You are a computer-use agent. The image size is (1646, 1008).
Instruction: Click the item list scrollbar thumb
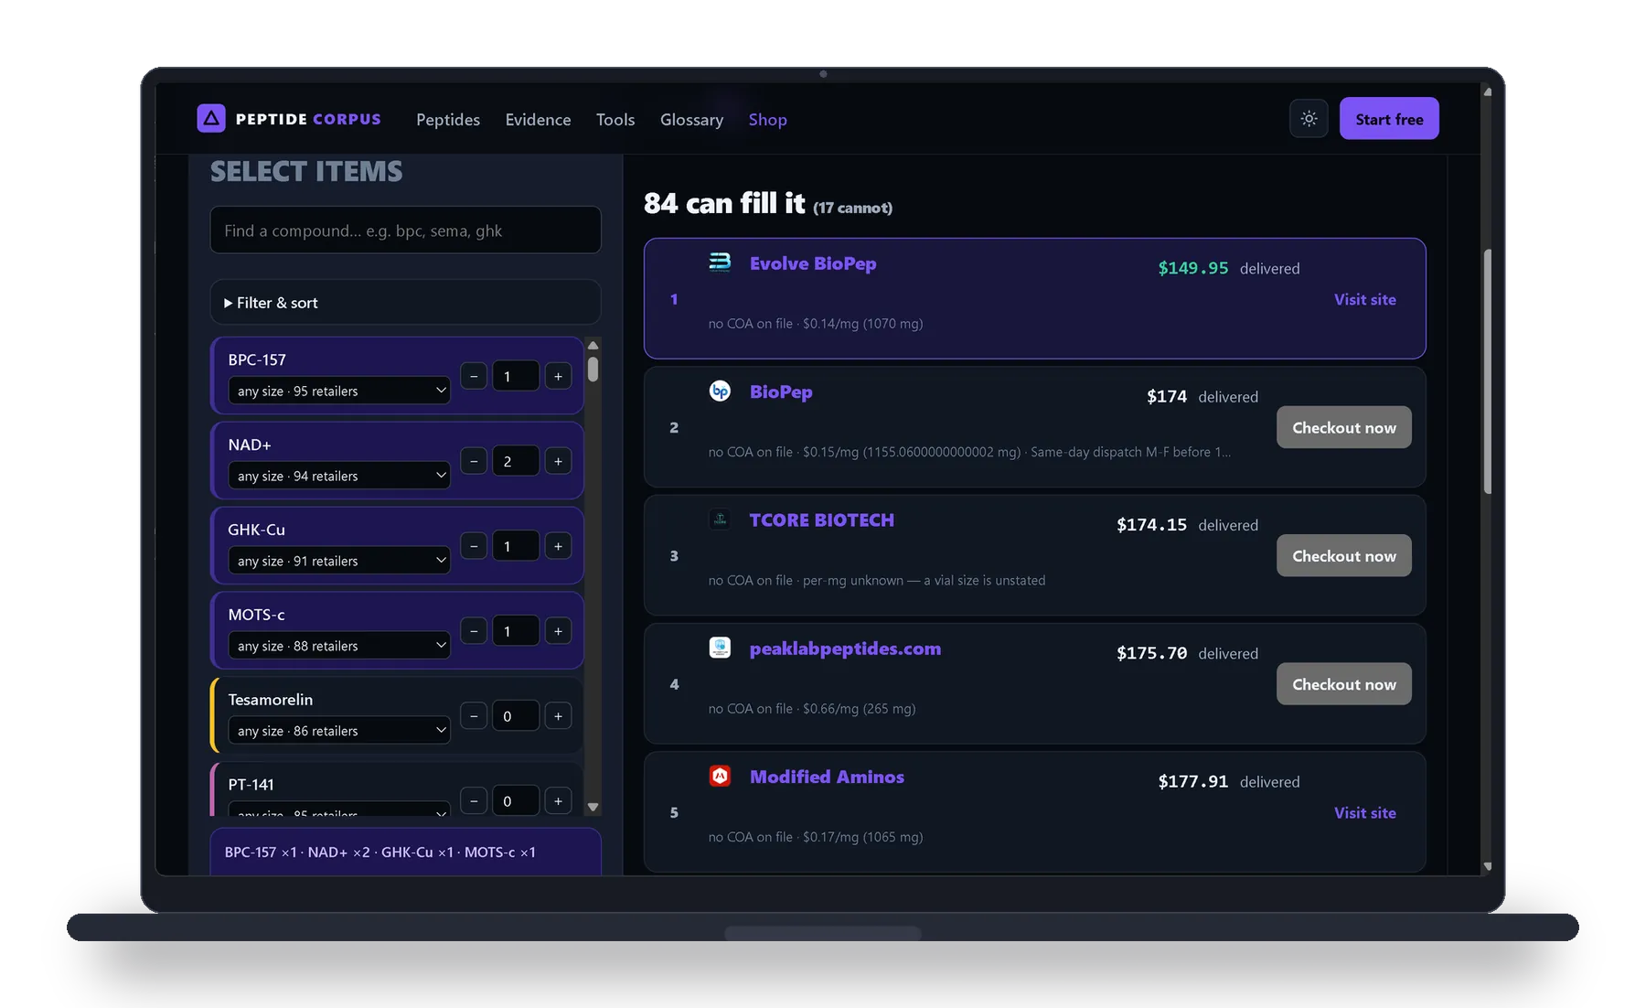pyautogui.click(x=593, y=370)
